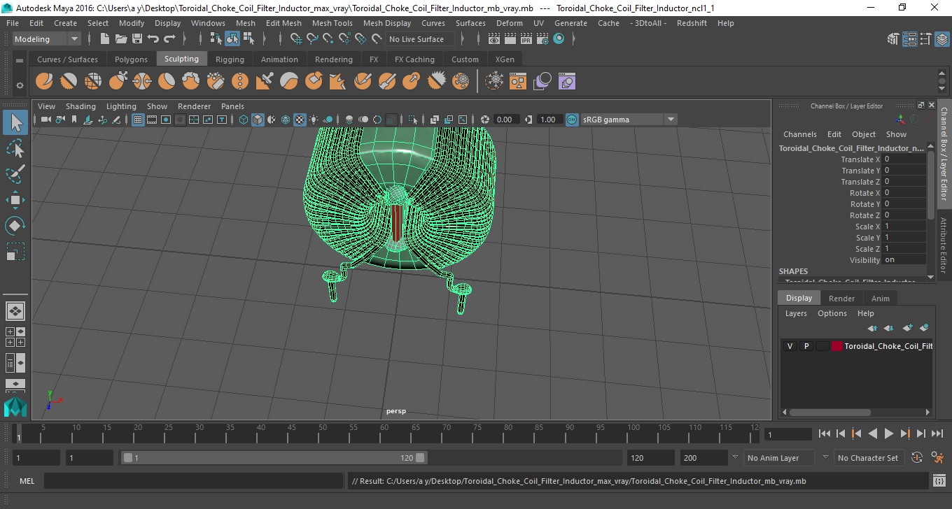Select the Freeze sculpt tool

coord(461,82)
